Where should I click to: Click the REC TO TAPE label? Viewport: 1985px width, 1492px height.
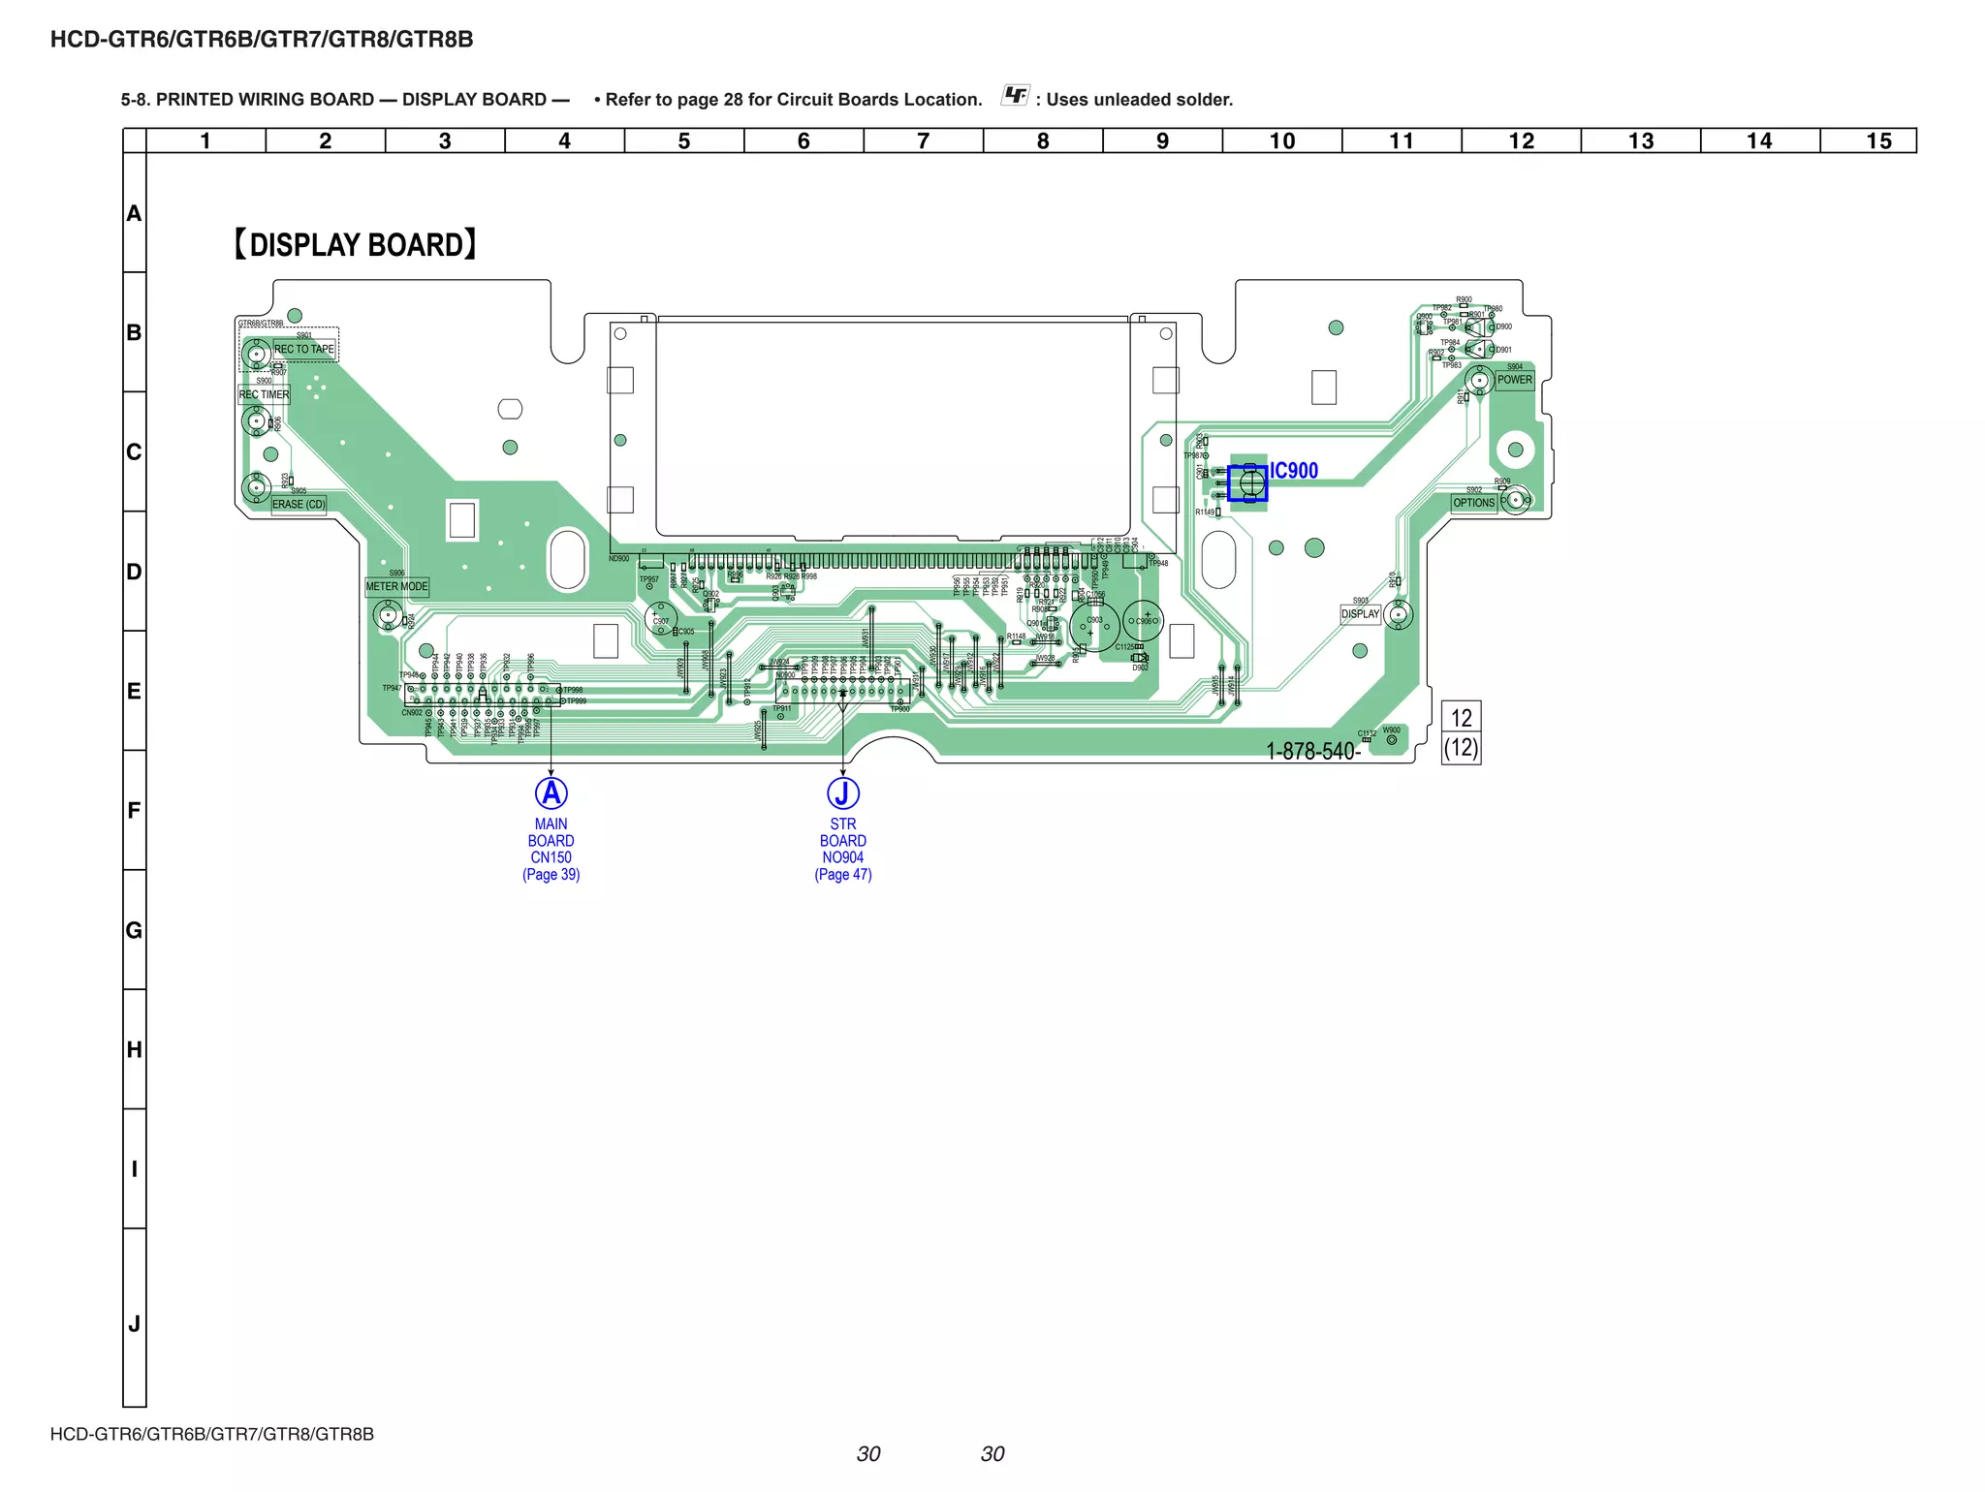click(x=304, y=349)
